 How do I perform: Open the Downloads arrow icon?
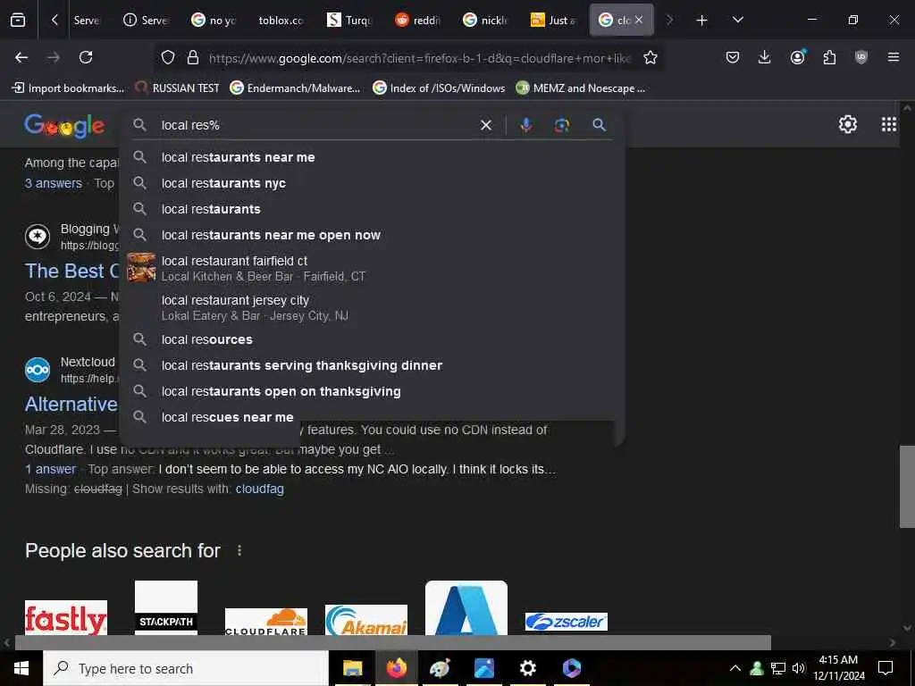(764, 57)
